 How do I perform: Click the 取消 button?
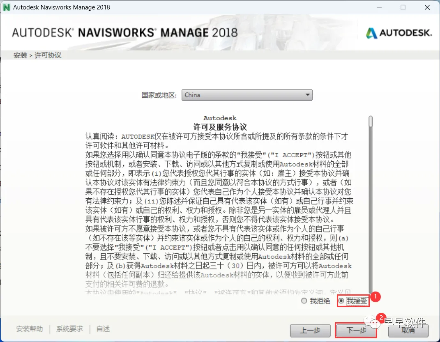[x=408, y=331]
